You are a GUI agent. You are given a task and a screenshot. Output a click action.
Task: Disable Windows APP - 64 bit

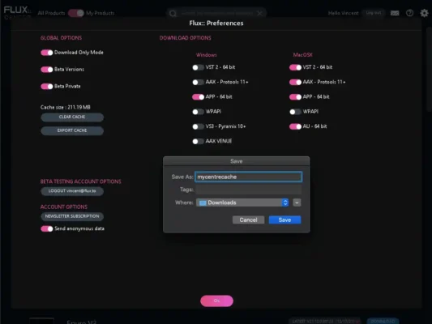(198, 97)
